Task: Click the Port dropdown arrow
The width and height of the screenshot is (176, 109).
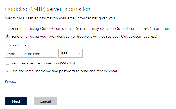Action: click(80, 54)
